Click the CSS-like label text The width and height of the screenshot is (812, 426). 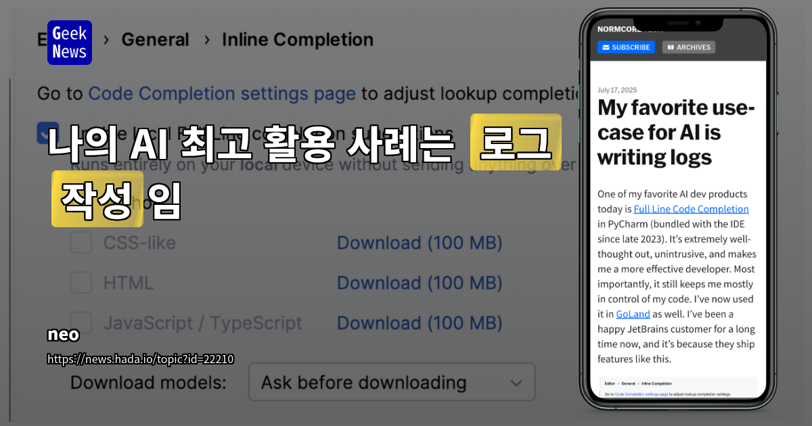139,243
